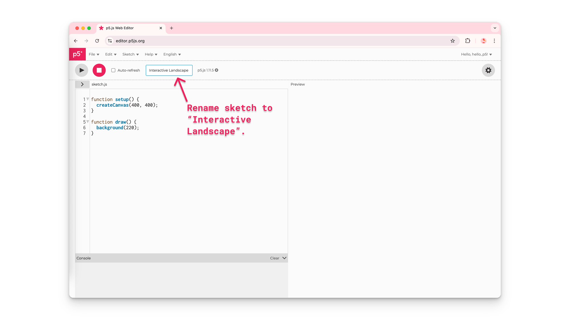The width and height of the screenshot is (570, 320).
Task: Switch to the sketch.js tab
Action: (x=99, y=84)
